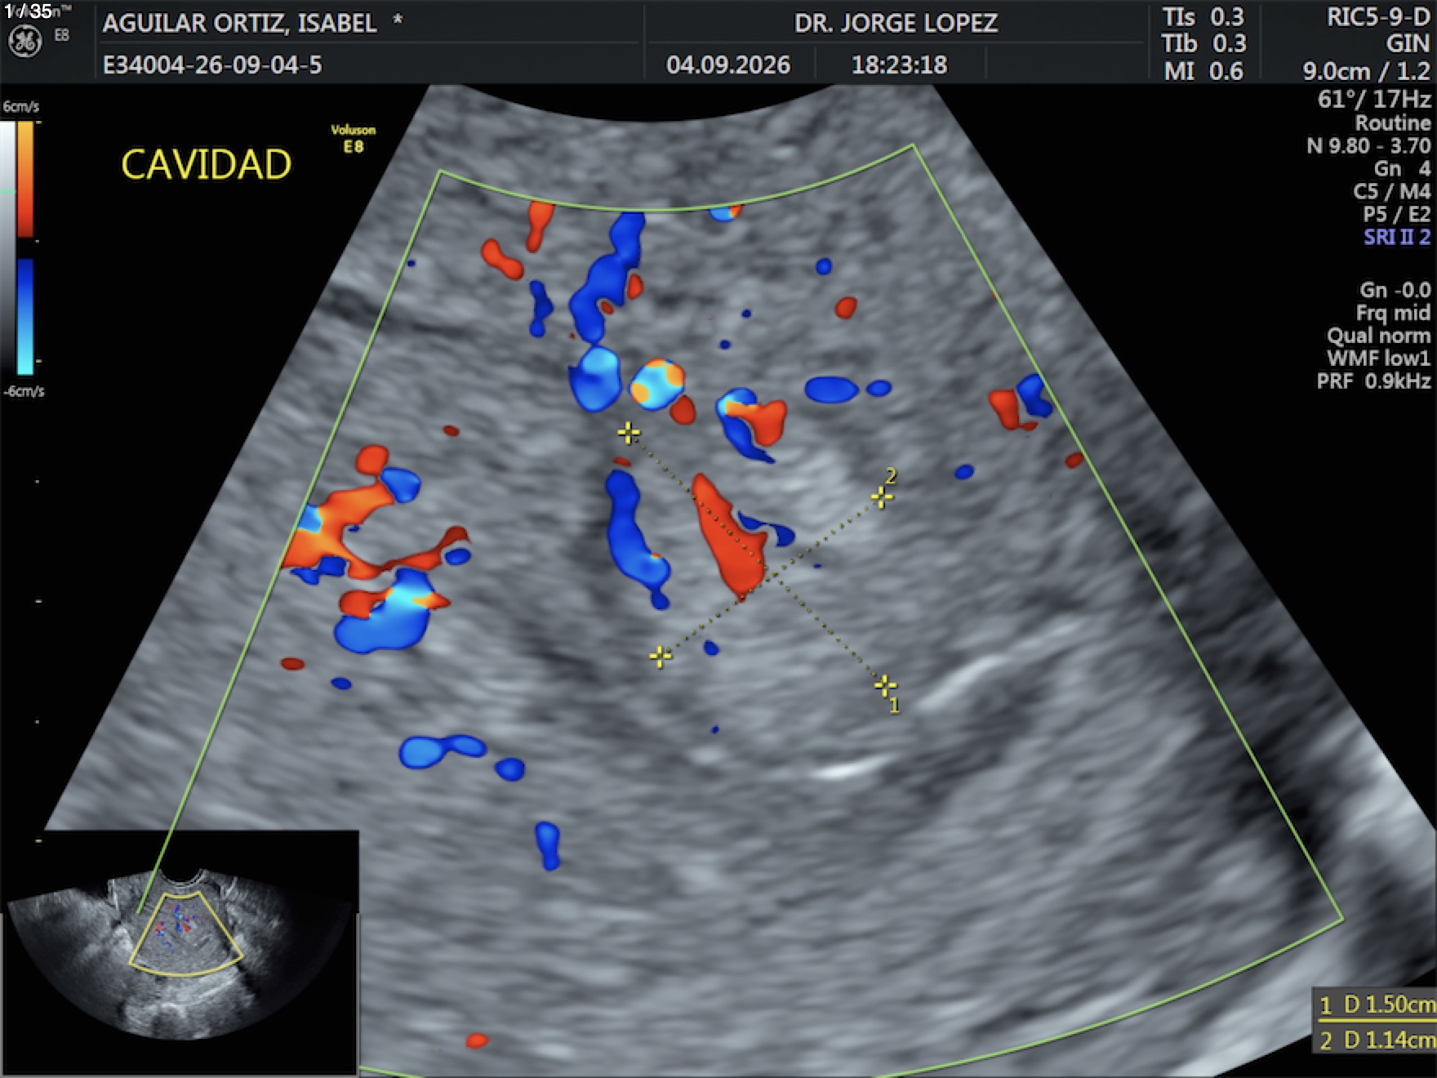Select caliper 2 endpoint near label 2
The width and height of the screenshot is (1437, 1078).
click(x=881, y=497)
